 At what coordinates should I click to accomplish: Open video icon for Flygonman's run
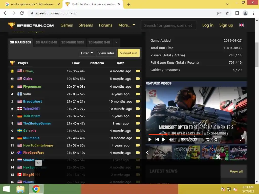pyautogui.click(x=138, y=86)
